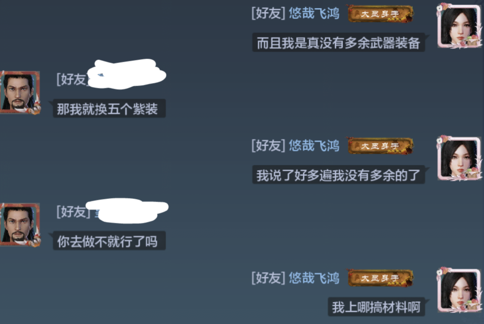Image resolution: width=484 pixels, height=324 pixels.
Task: Click 大显身手 badge above 我说了好多遍我没有多余的了
Action: click(x=380, y=146)
